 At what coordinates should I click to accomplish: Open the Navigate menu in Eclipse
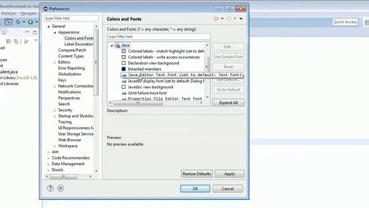[29, 13]
